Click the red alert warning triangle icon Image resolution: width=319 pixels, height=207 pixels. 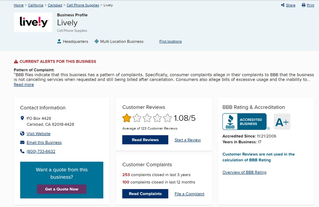click(x=16, y=61)
